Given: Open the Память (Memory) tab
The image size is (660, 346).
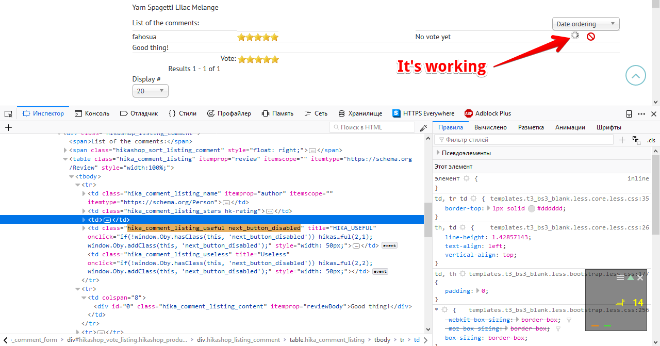Looking at the screenshot, I should coord(277,113).
